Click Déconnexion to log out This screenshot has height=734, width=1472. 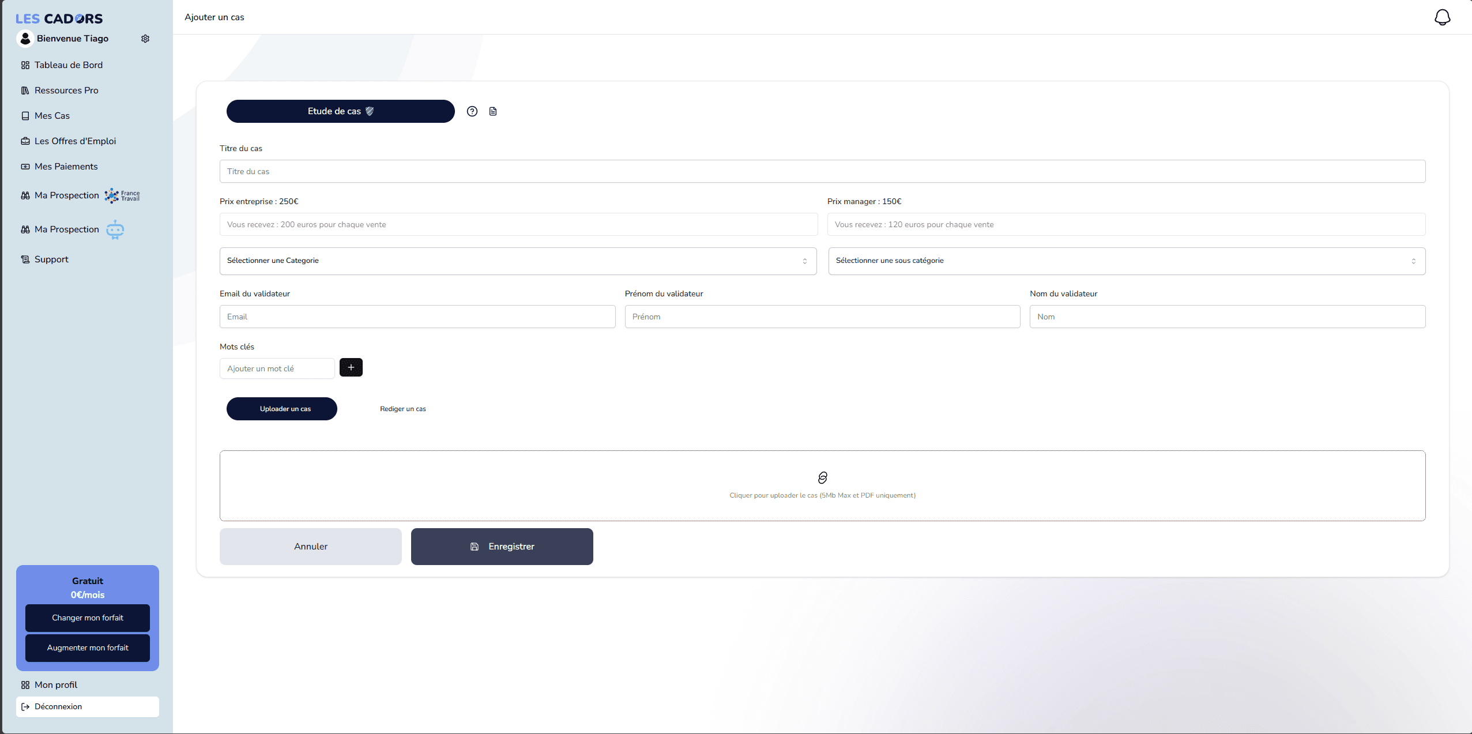click(x=88, y=707)
